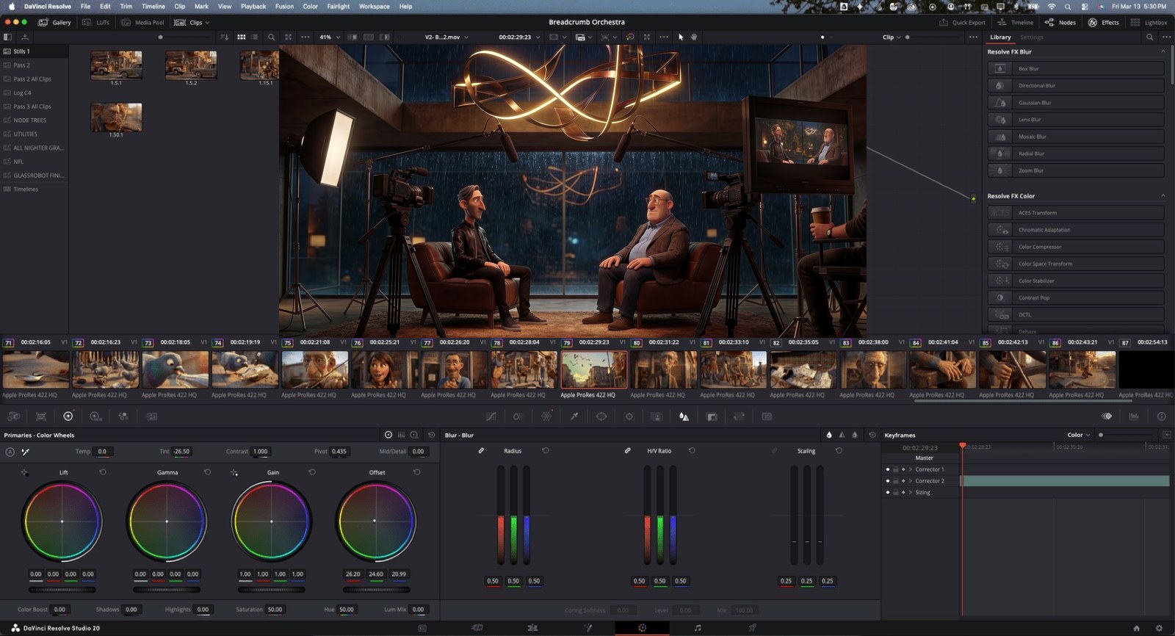Select the Blur palette droplet icon

pyautogui.click(x=684, y=416)
